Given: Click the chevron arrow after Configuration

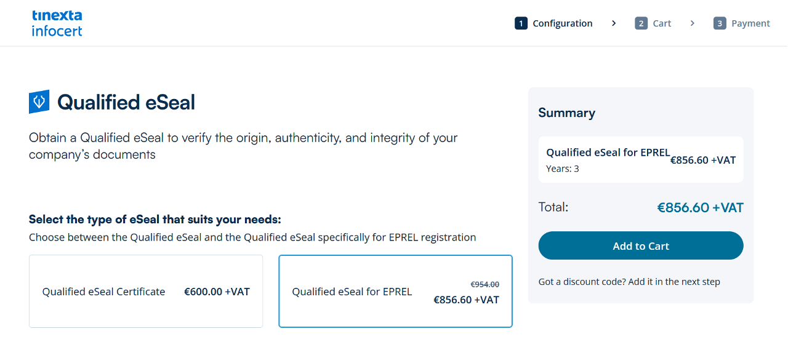Looking at the screenshot, I should pos(614,23).
